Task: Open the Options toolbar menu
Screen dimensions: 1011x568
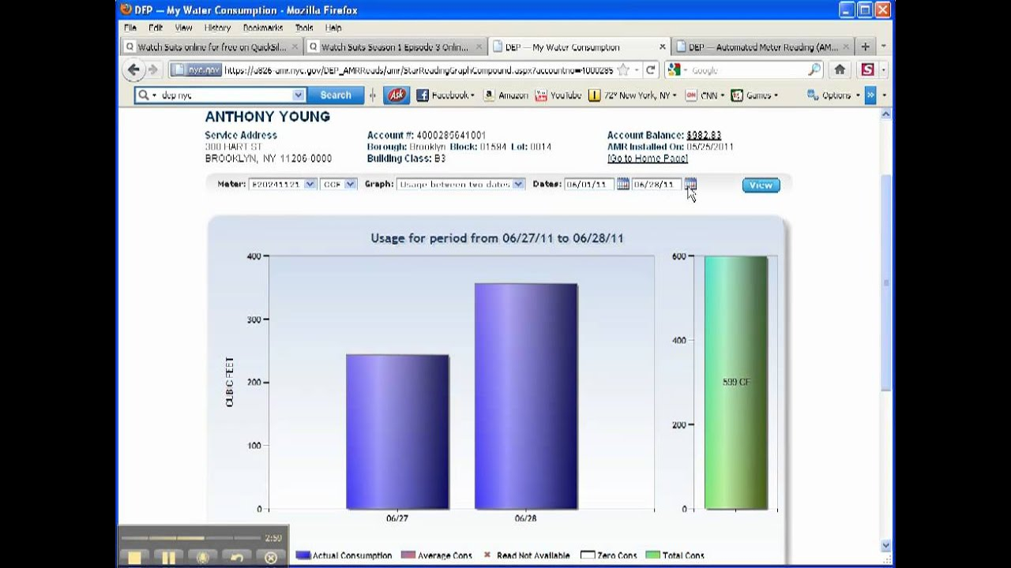Action: click(x=833, y=95)
